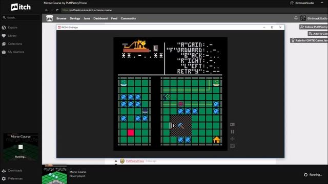328x184 pixels.
Task: Click the orange house tile in game
Action: click(x=216, y=140)
